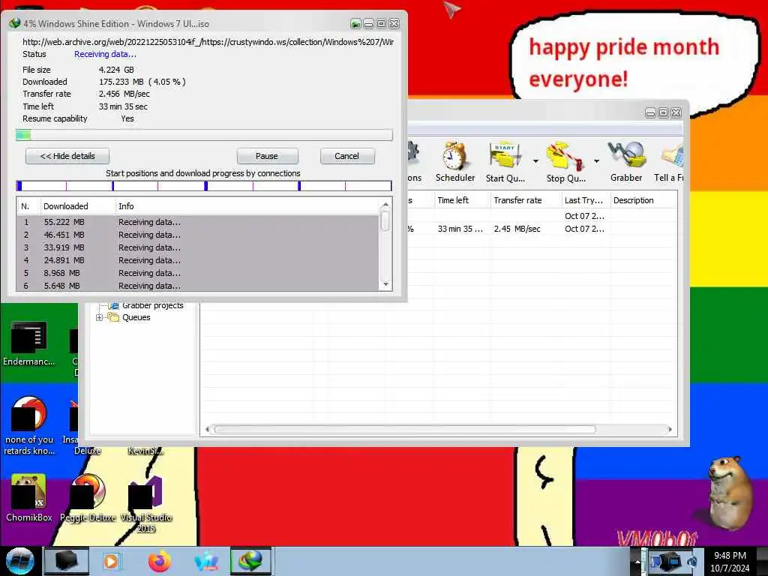Click the connections progress segments bar
The height and width of the screenshot is (576, 768).
click(204, 186)
